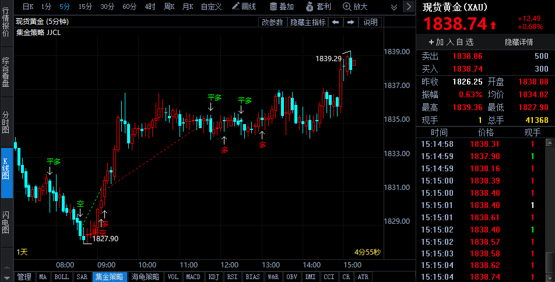Screen dimensions: 555x282
Task: Click the 套利 arbitrage icon
Action: 318,6
